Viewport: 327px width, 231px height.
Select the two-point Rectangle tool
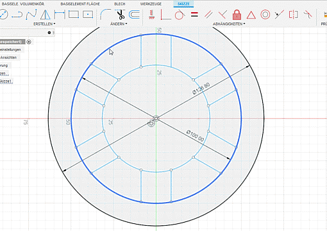[74, 15]
